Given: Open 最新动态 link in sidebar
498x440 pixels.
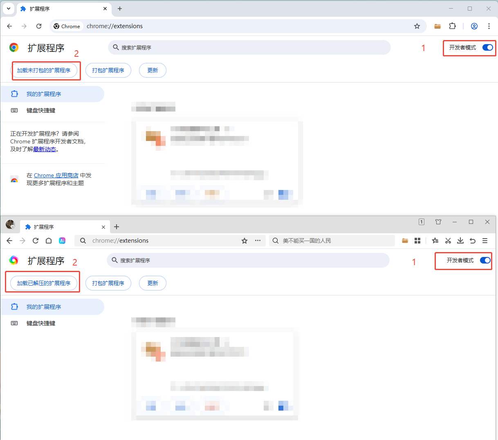Looking at the screenshot, I should 45,149.
